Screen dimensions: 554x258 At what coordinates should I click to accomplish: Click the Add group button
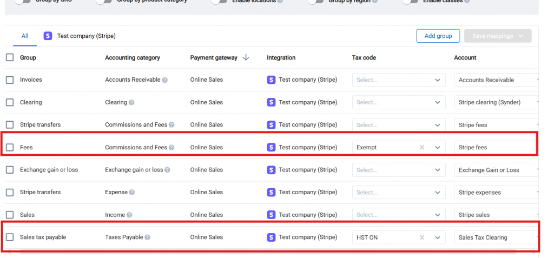pyautogui.click(x=438, y=36)
